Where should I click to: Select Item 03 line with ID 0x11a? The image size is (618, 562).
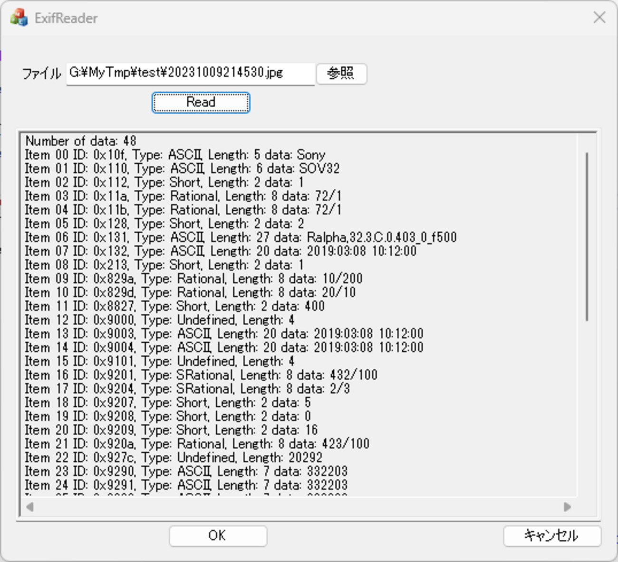pyautogui.click(x=183, y=196)
